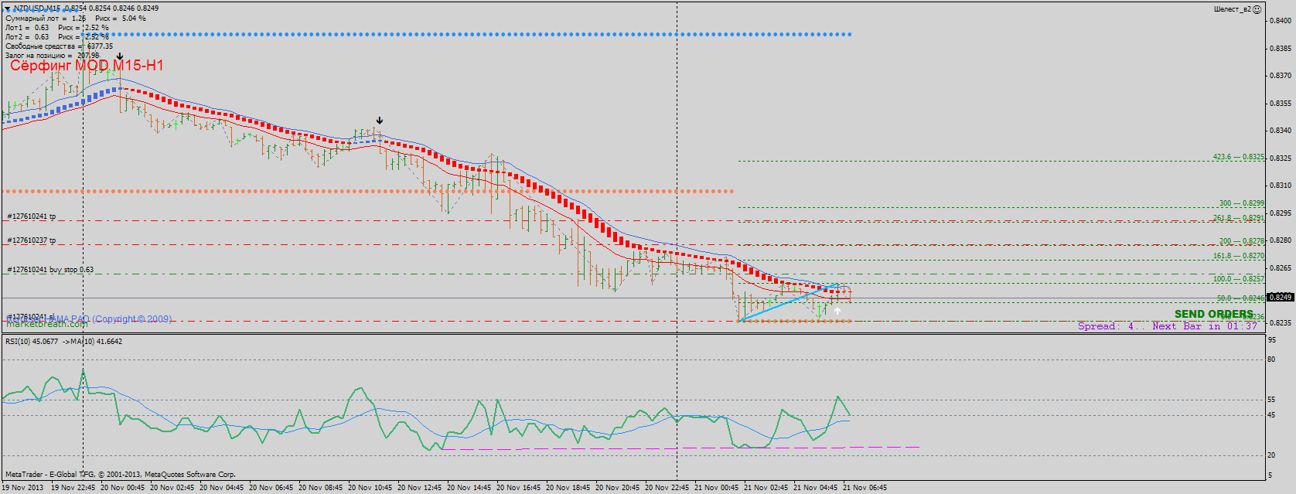Screen dimensions: 1296x494
Task: Select the 'Залог на позицию = 207.98' text
Action: (52, 56)
